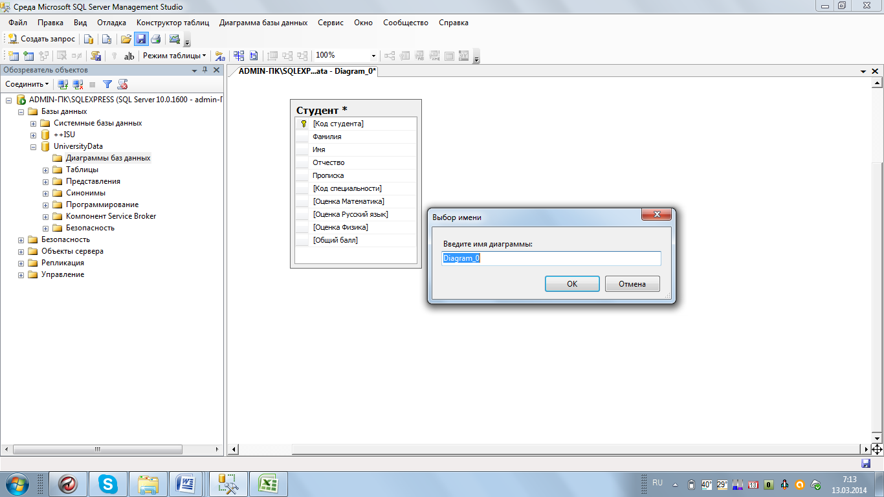Click the Connect Object Explorer icon
Image resolution: width=884 pixels, height=497 pixels.
coord(63,84)
